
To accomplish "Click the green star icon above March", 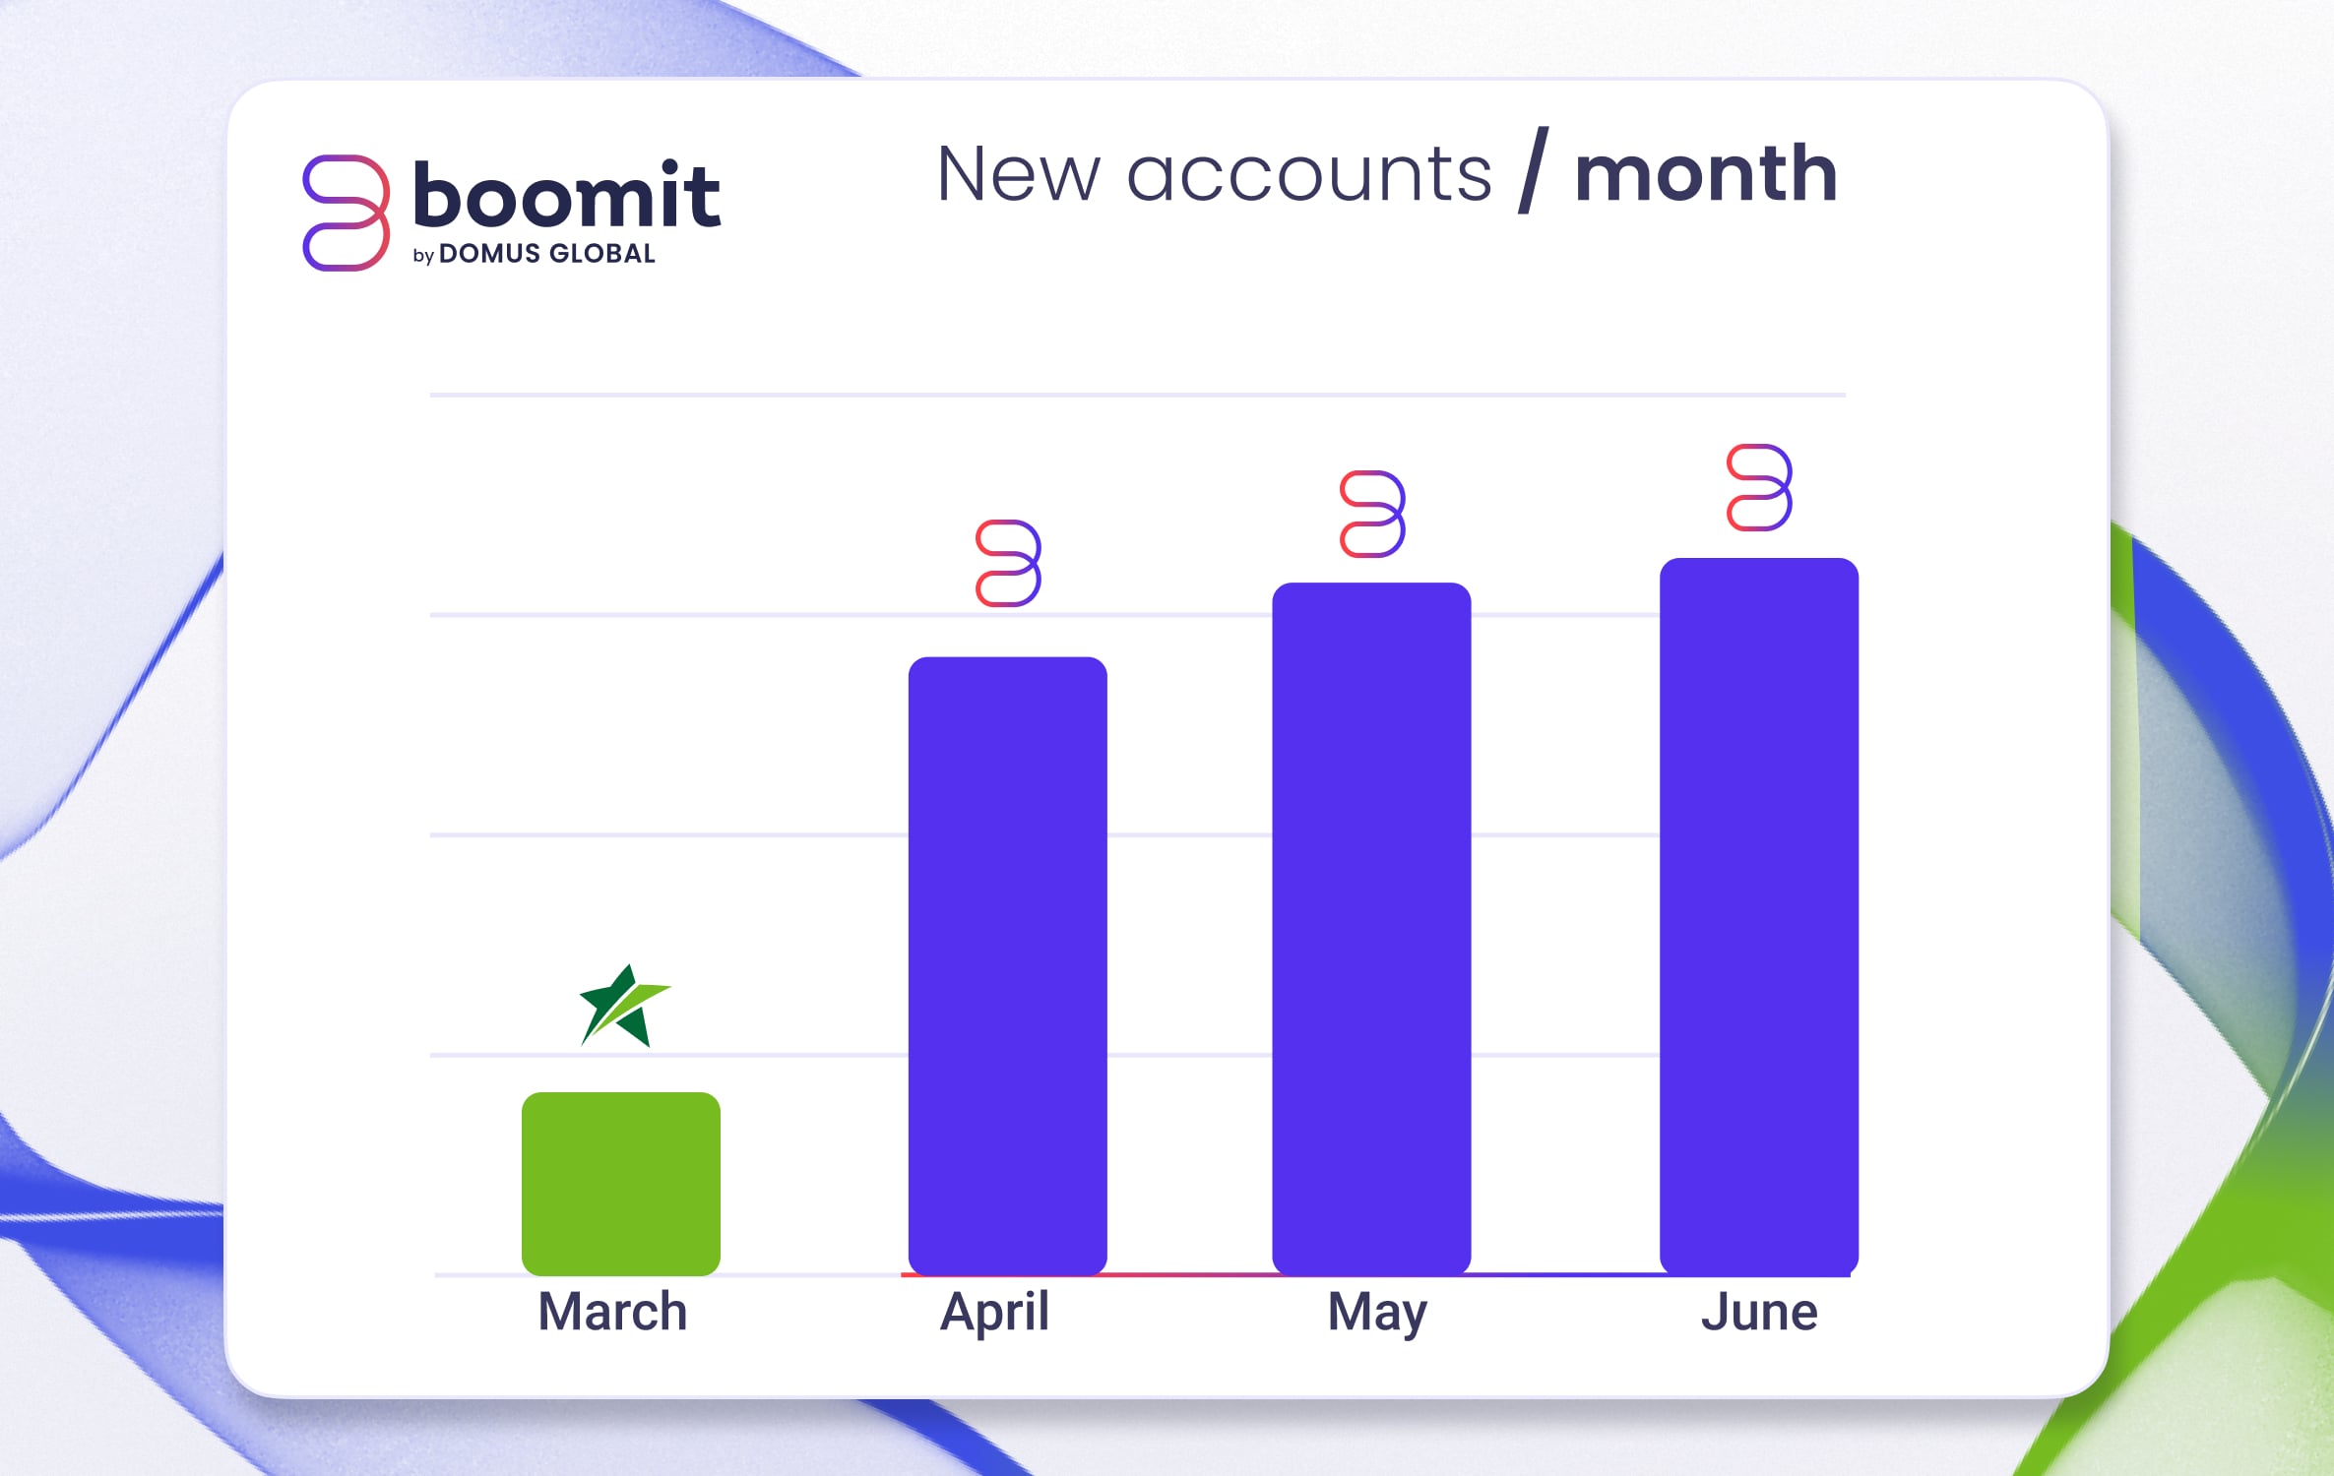I will coord(624,1007).
